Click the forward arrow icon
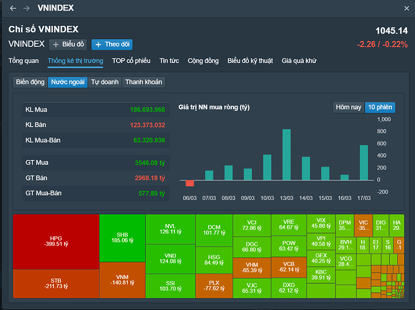 [26, 8]
